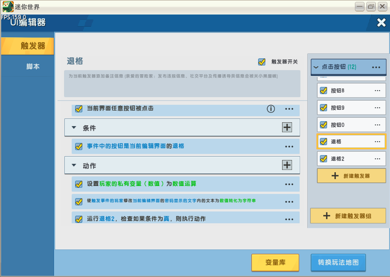390x277 pixels.
Task: Disable the 运行退格2 action checkbox
Action: coord(79,219)
